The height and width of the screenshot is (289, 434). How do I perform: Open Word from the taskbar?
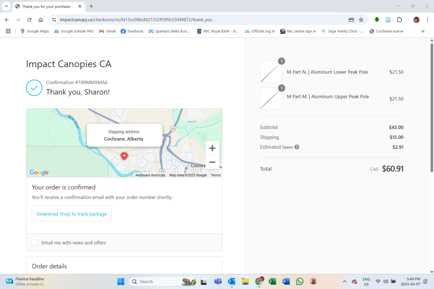286,281
